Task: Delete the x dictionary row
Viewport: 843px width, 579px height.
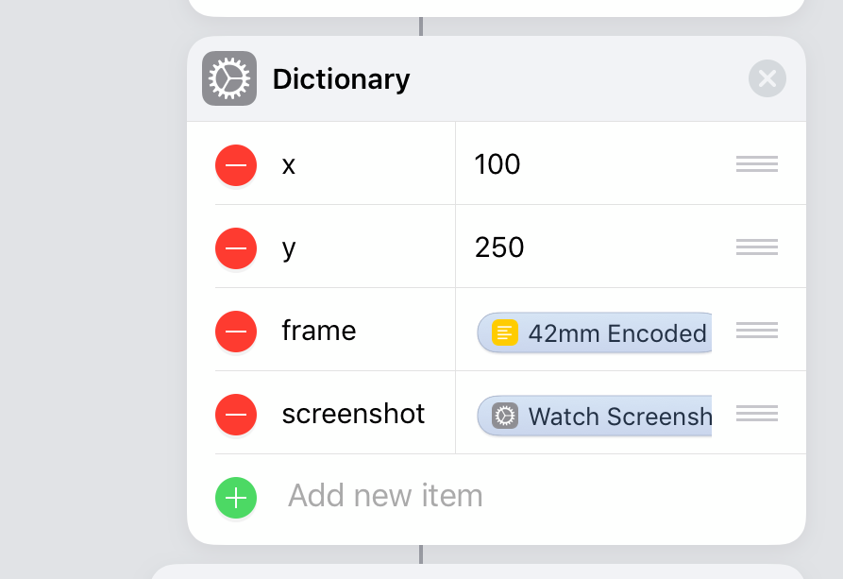Action: [236, 165]
